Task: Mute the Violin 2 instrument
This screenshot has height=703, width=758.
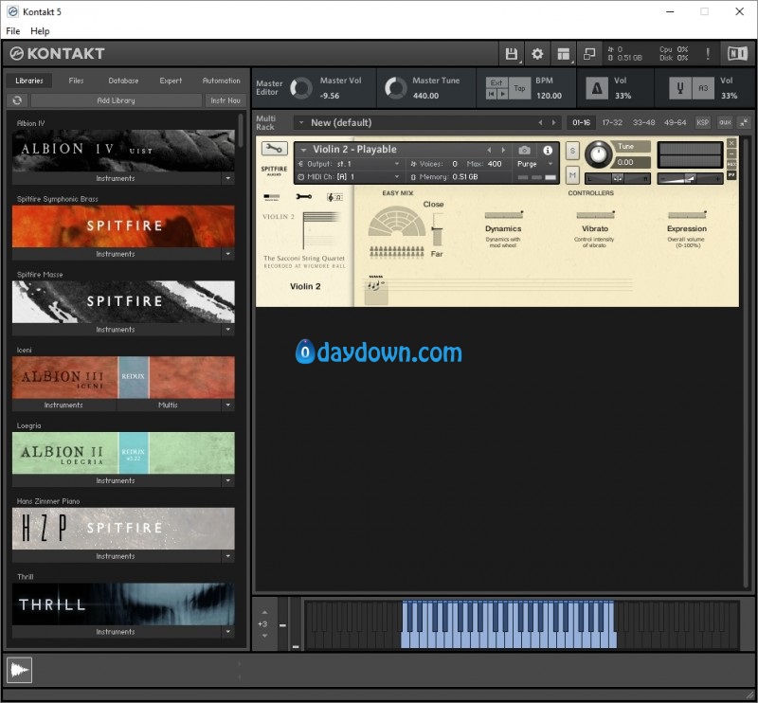Action: pyautogui.click(x=572, y=175)
